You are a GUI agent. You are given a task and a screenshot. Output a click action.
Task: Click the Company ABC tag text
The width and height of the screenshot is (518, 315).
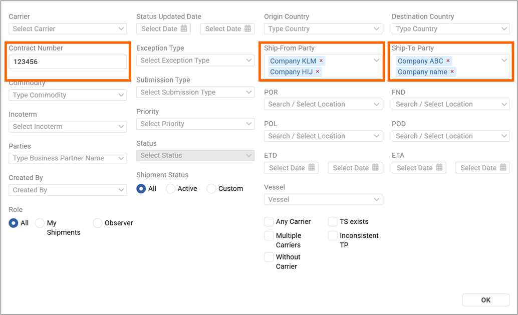(420, 61)
